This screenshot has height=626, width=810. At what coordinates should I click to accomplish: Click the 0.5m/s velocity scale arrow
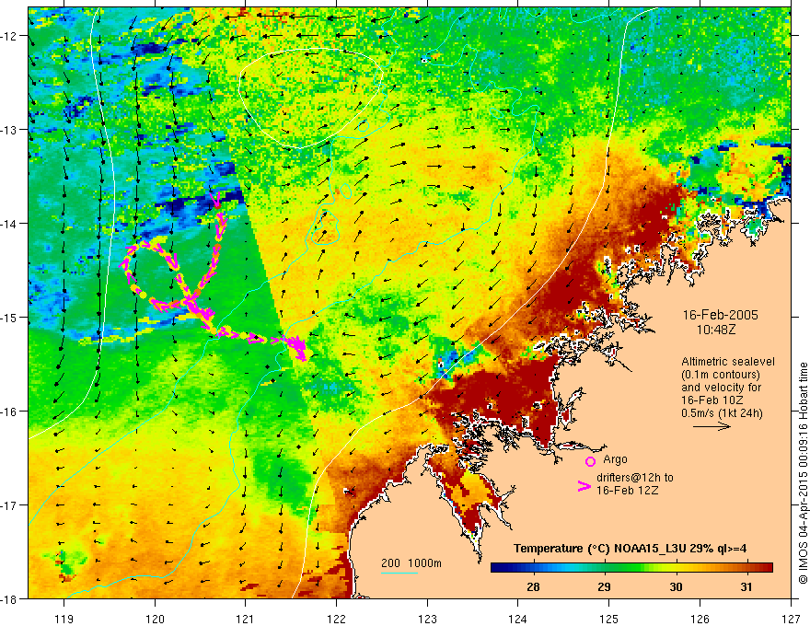712,426
